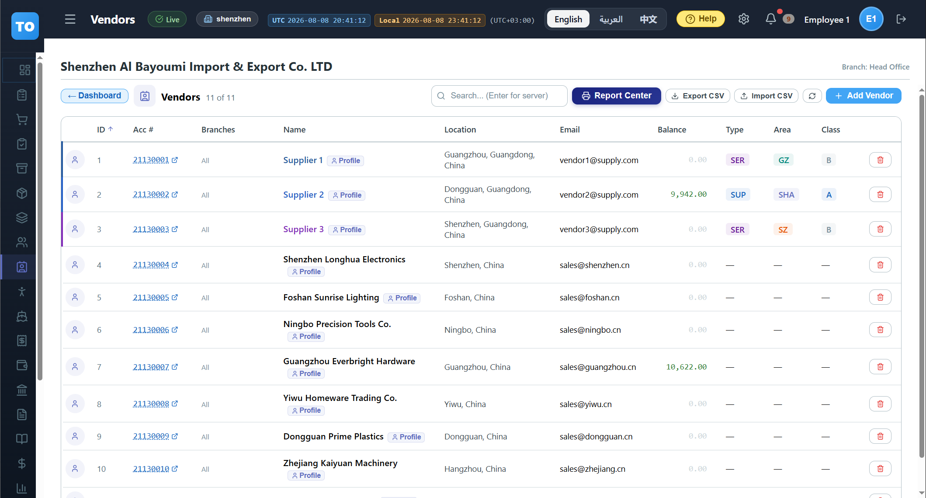Image resolution: width=926 pixels, height=498 pixels.
Task: Click the person avatar for Supplier 2
Action: [75, 195]
